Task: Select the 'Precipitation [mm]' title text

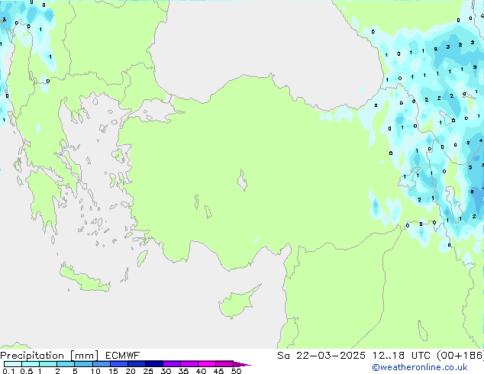Action: click(x=49, y=356)
